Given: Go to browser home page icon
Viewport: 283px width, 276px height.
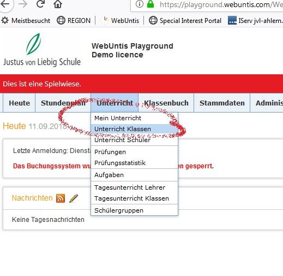Looking at the screenshot, I should point(58,4).
